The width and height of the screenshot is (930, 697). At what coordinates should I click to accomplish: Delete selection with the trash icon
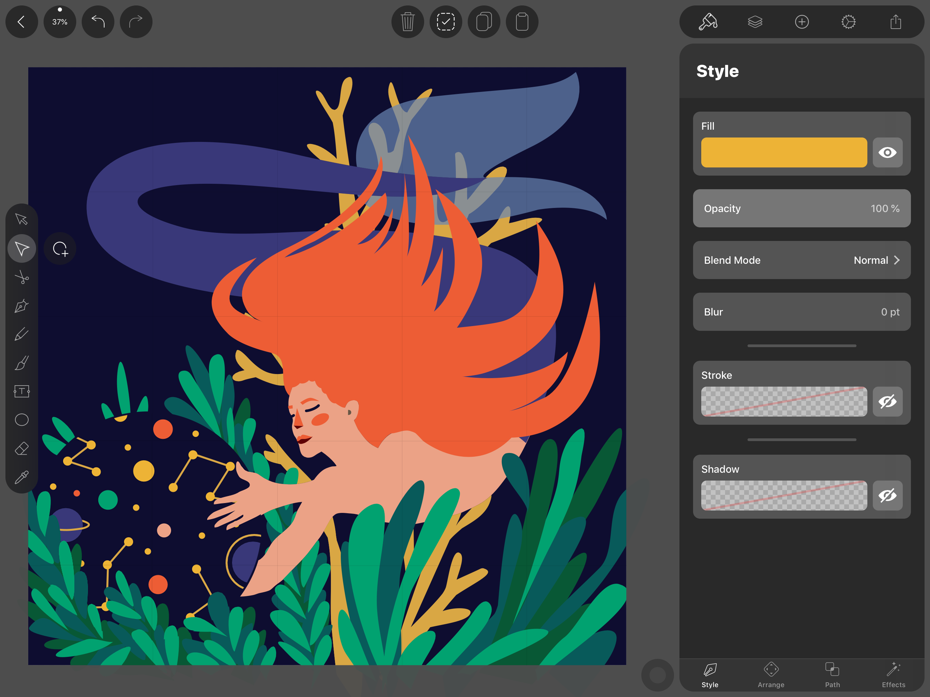(407, 21)
